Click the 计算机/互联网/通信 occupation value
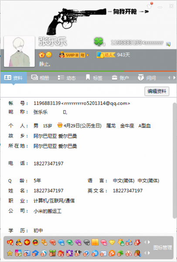This screenshot has width=177, height=262. (x=54, y=201)
